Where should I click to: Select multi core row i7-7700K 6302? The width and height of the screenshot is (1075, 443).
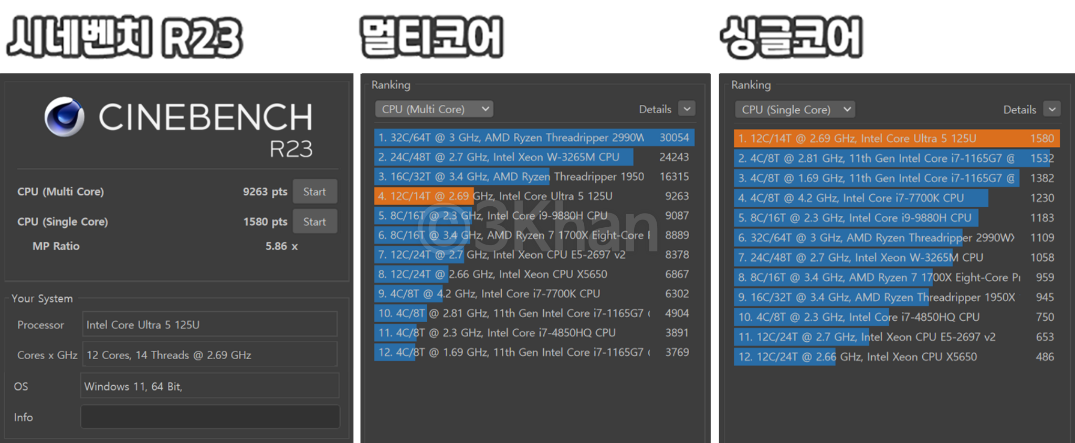[534, 293]
